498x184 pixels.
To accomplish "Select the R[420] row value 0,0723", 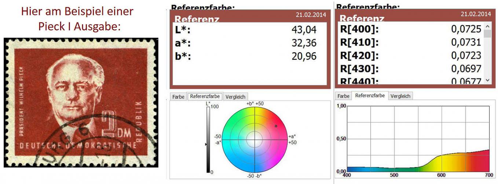I will (x=466, y=55).
